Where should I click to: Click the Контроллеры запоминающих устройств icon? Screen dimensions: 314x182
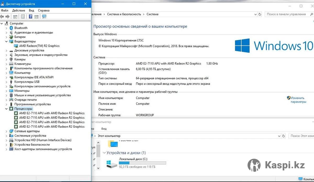coord(11,86)
